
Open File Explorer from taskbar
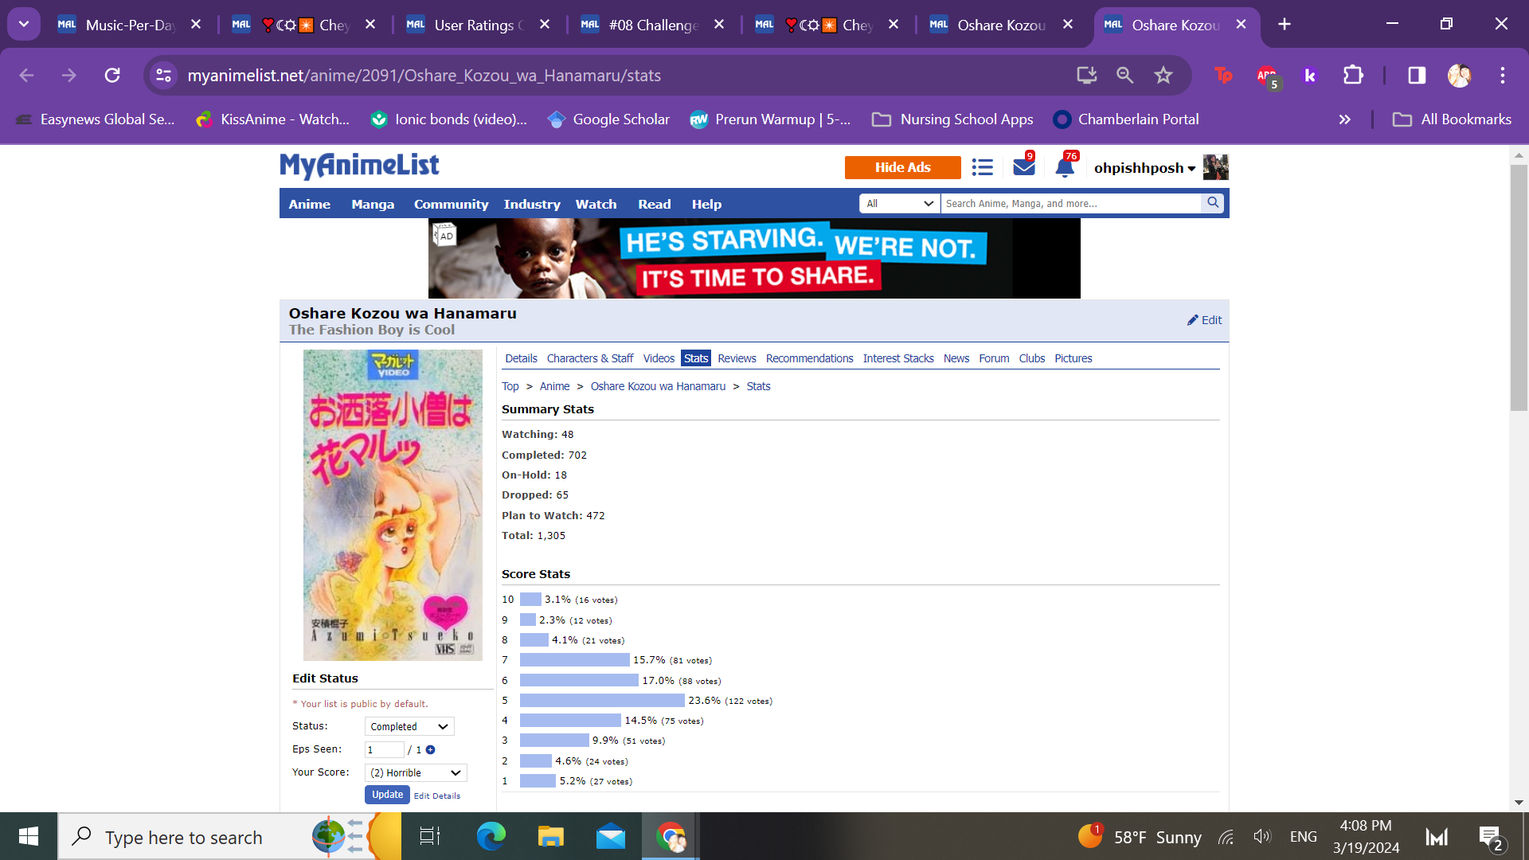coord(550,837)
